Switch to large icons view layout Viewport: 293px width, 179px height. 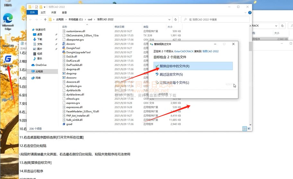click(x=249, y=129)
